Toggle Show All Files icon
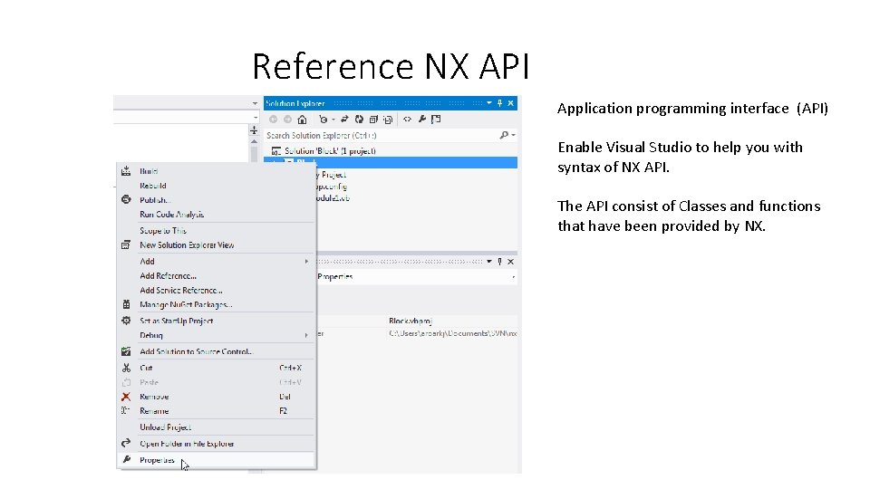This screenshot has width=870, height=489. 388,120
